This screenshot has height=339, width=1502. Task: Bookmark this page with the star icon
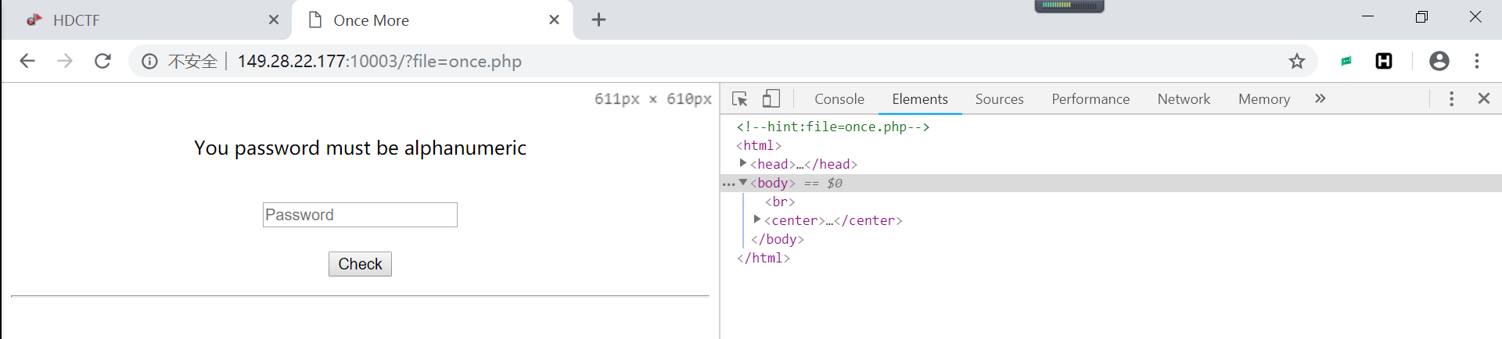point(1297,61)
